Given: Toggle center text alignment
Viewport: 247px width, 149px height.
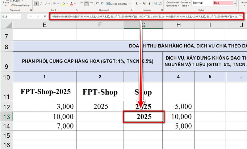Looking at the screenshot, I should [86, 4].
